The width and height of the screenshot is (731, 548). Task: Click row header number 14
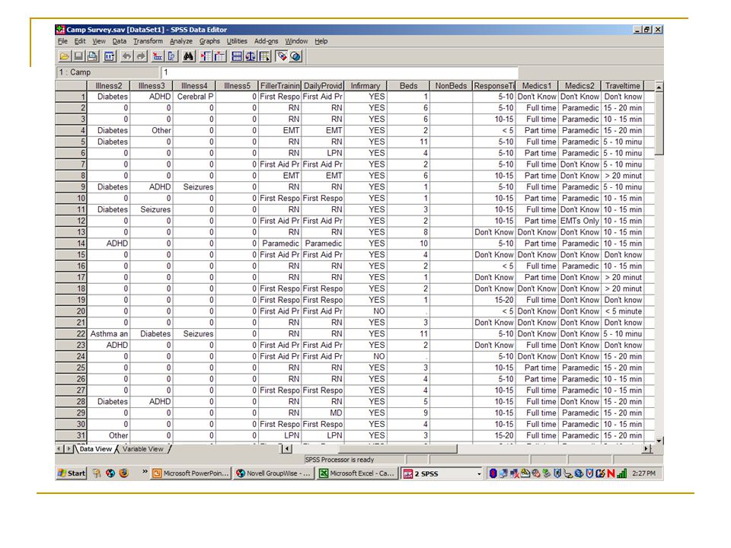tap(71, 244)
